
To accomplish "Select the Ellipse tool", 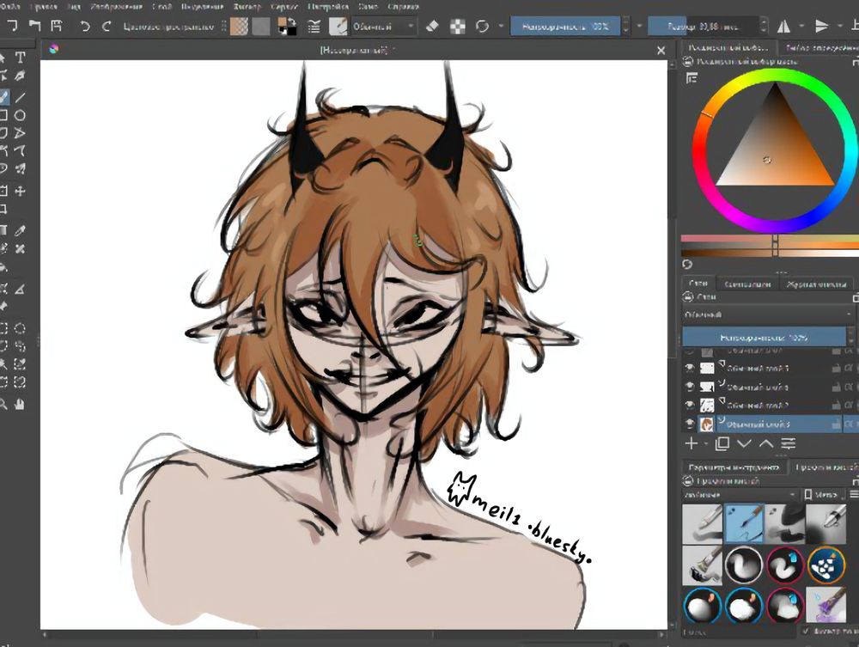I will tap(20, 115).
